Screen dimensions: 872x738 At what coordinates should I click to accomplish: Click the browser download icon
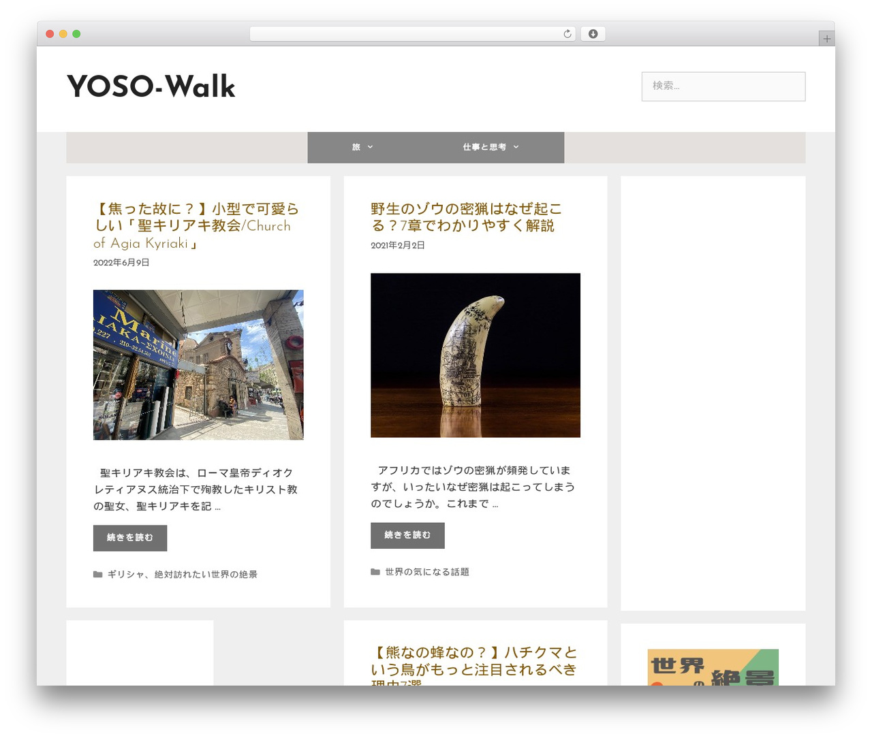tap(593, 34)
